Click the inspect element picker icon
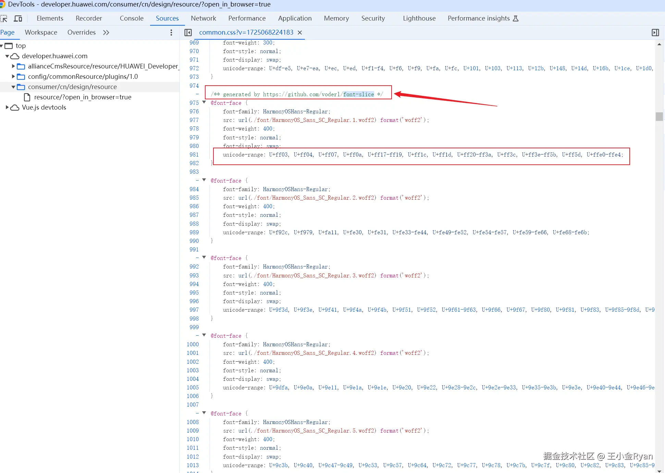Viewport: 665px width, 473px height. [4, 18]
